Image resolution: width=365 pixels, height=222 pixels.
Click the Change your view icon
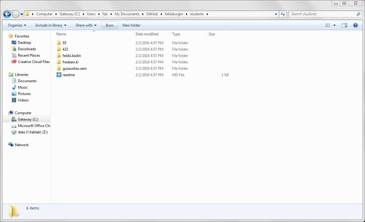328,25
